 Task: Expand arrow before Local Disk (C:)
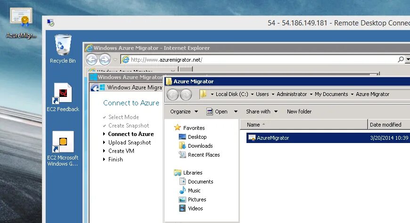[212, 94]
